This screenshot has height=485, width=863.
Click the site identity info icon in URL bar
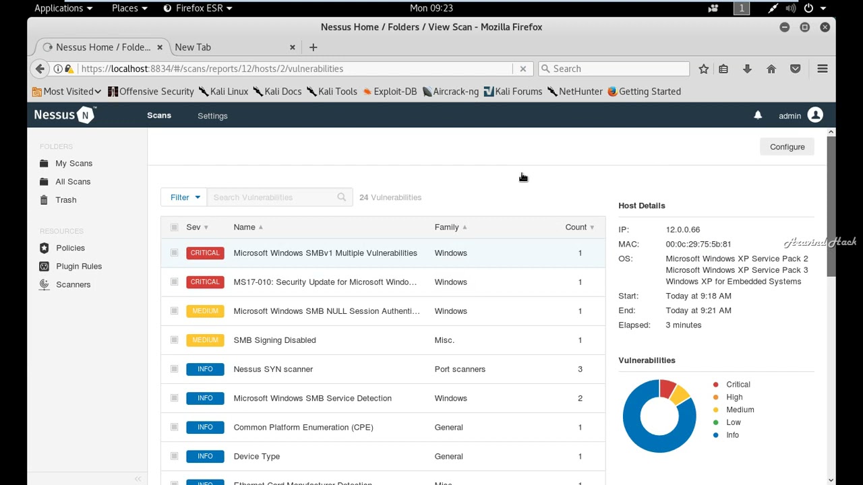tap(58, 69)
